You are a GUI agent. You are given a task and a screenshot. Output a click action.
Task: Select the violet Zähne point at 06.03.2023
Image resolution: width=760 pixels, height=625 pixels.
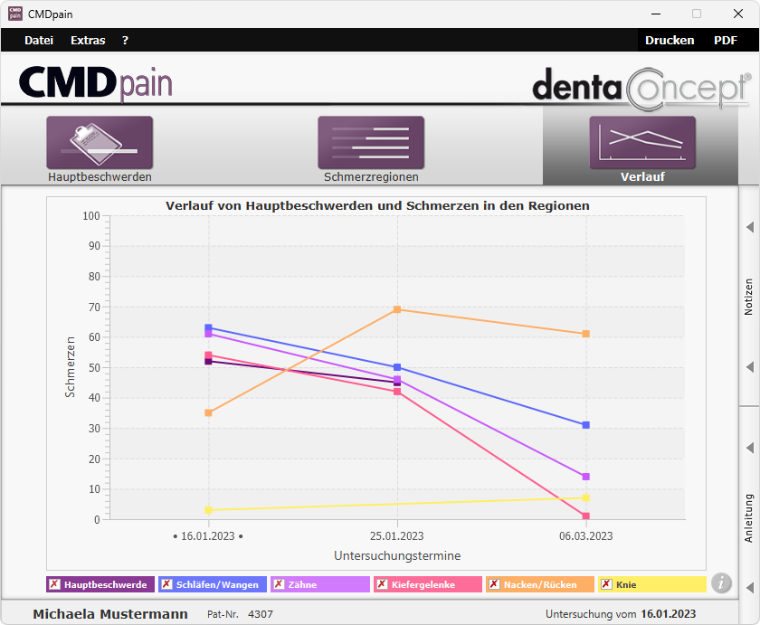(x=586, y=477)
